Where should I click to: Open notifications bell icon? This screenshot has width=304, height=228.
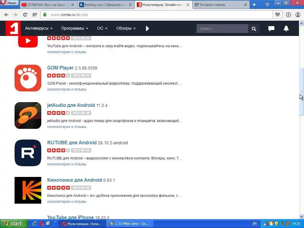pyautogui.click(x=286, y=28)
